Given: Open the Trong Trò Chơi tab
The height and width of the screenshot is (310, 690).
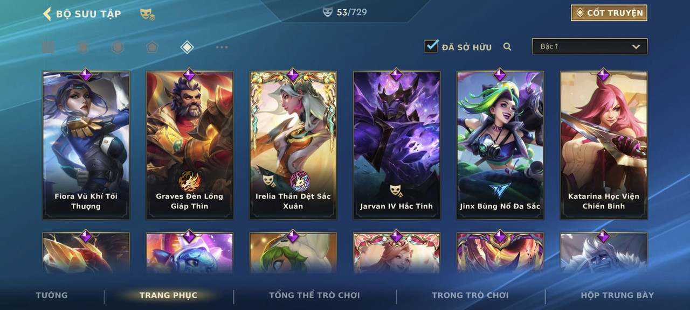Looking at the screenshot, I should click(x=470, y=295).
